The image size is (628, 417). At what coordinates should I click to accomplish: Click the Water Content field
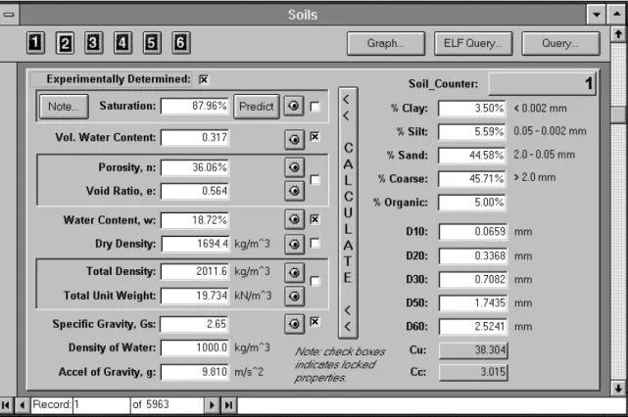(195, 220)
